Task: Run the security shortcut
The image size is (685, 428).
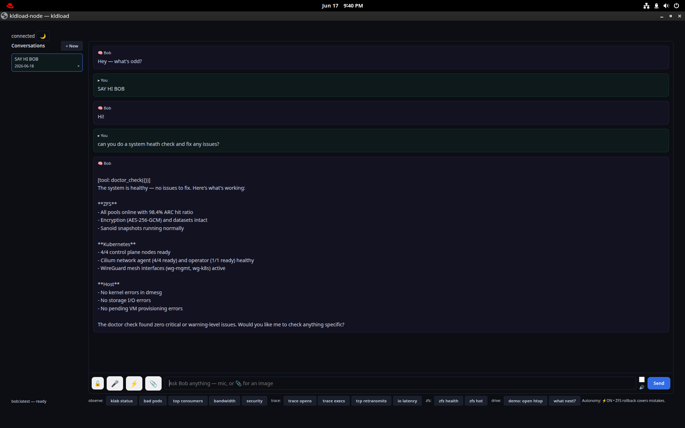Action: click(254, 401)
